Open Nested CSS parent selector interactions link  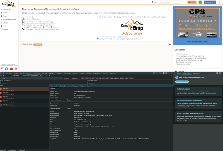[x=190, y=113]
